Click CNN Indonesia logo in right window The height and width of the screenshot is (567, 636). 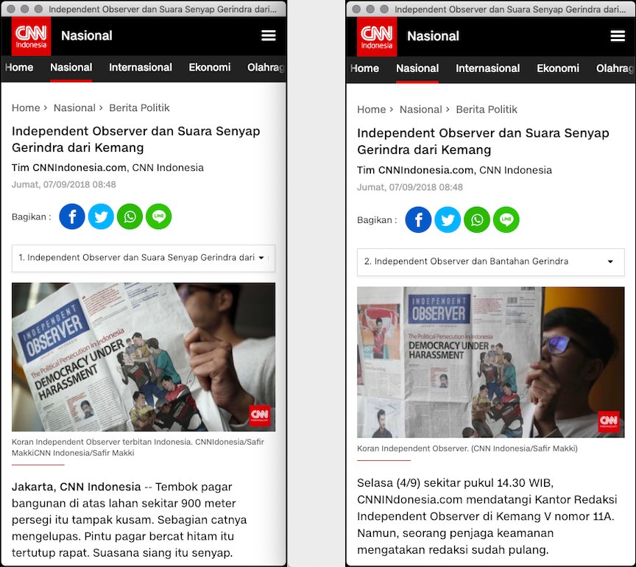[377, 37]
